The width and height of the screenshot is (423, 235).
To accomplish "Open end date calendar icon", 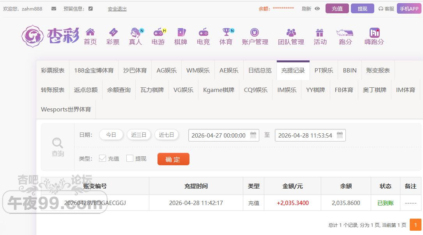I will 340,135.
